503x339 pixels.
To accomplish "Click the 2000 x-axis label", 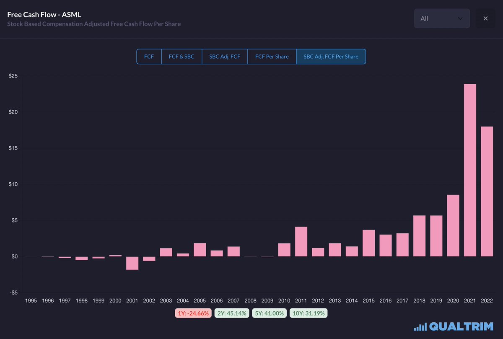I will click(x=115, y=301).
